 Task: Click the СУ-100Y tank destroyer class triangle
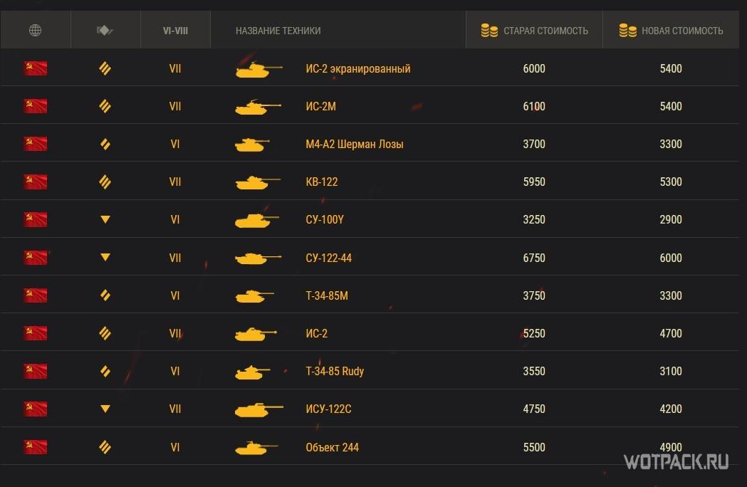point(105,220)
